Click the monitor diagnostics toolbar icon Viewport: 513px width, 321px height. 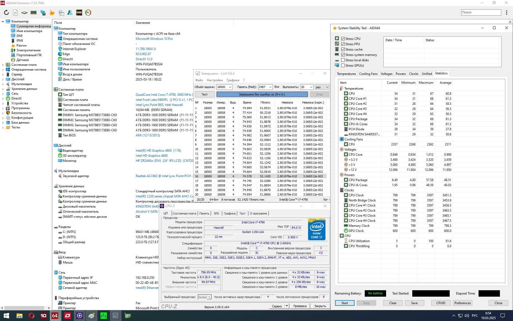(43, 13)
